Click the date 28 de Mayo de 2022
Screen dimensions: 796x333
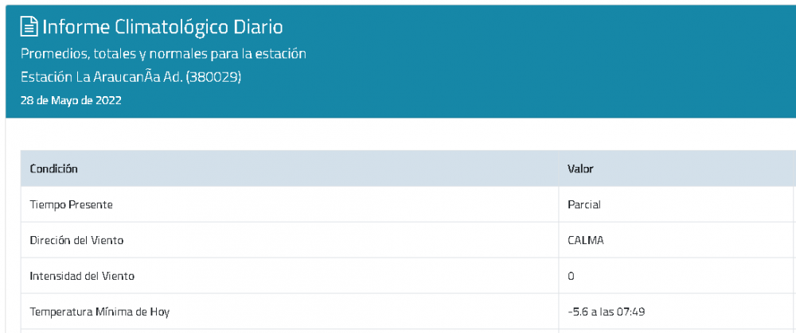coord(71,100)
